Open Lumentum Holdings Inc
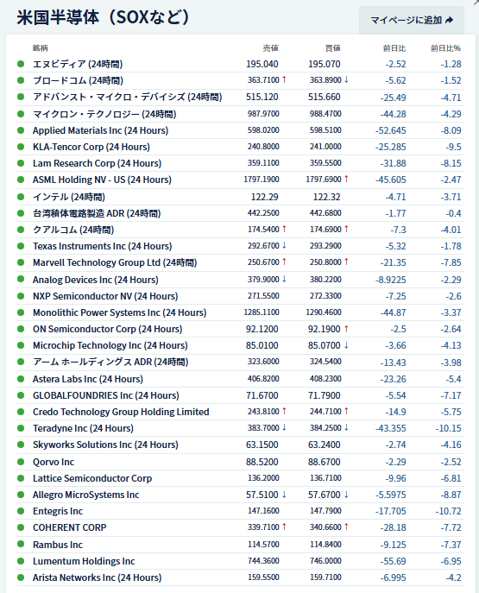 tap(84, 561)
